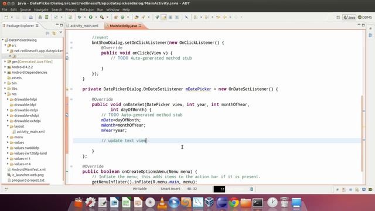Toggle folding for the onCreateOptionsMenu method

(x=71, y=166)
